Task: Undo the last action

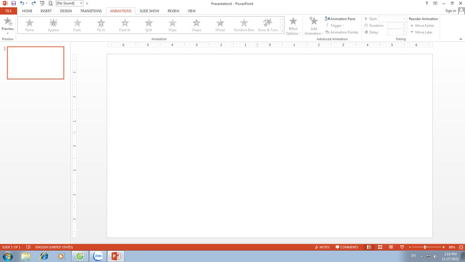Action: pos(22,3)
